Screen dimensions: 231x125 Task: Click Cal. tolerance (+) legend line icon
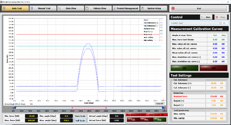pyautogui.click(x=161, y=23)
